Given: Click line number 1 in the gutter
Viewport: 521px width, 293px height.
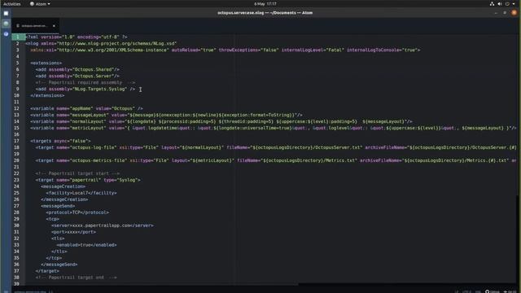Looking at the screenshot, I should coord(18,37).
